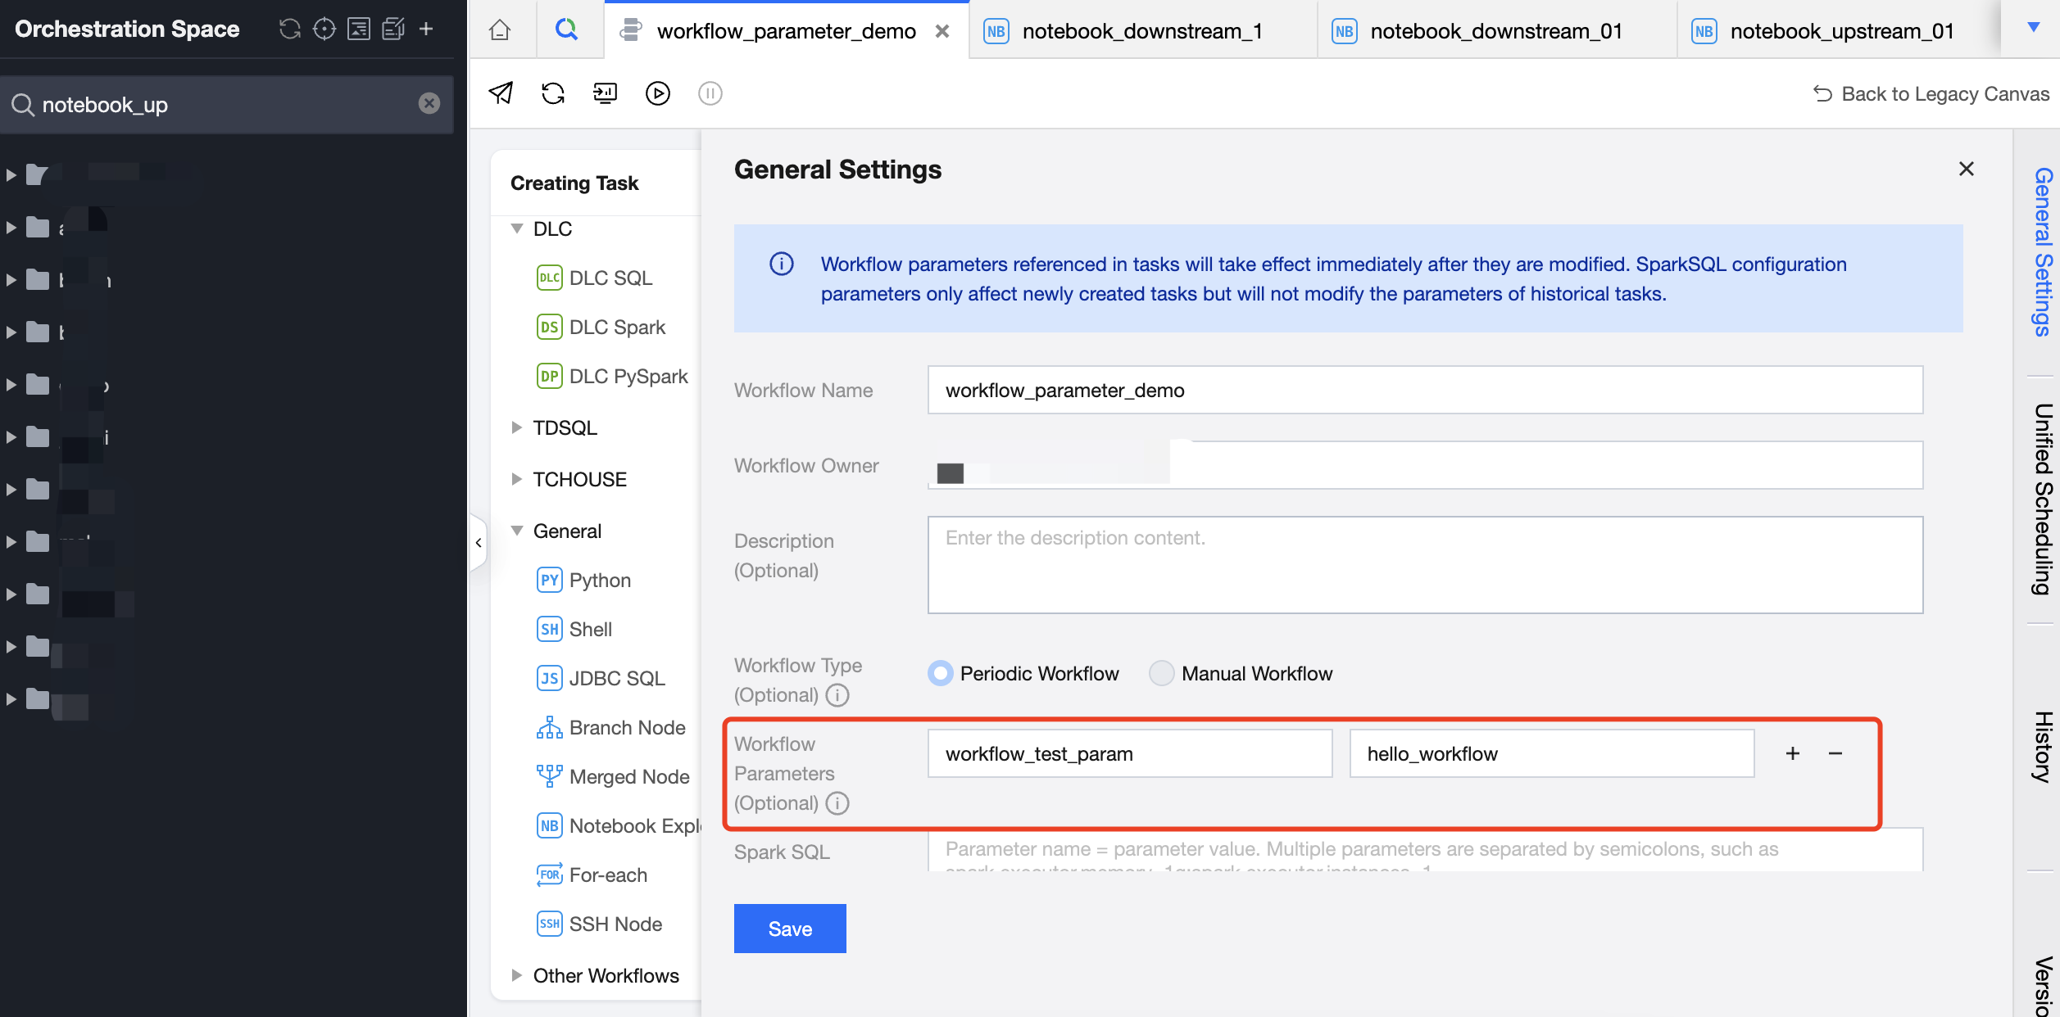Click the plus icon to add workflow parameter
The width and height of the screenshot is (2060, 1017).
click(x=1793, y=753)
